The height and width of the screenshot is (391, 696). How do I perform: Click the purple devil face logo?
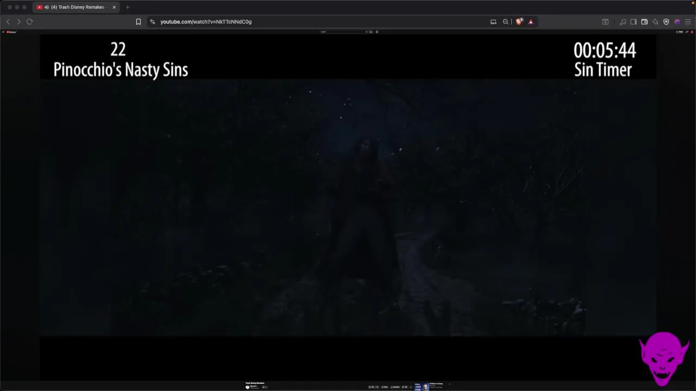[x=664, y=359]
